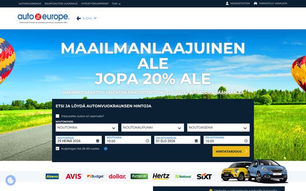This screenshot has height=191, width=306.
Task: Expand the NOUTOKAUPUNKI dropdown
Action: pos(153,127)
